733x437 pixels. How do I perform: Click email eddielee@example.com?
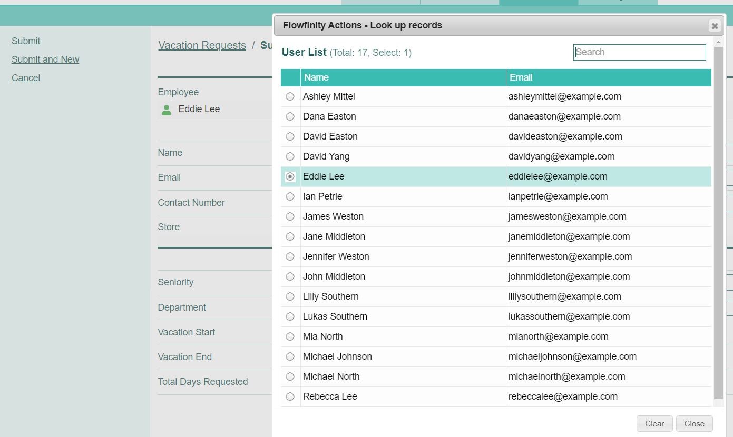click(x=558, y=176)
